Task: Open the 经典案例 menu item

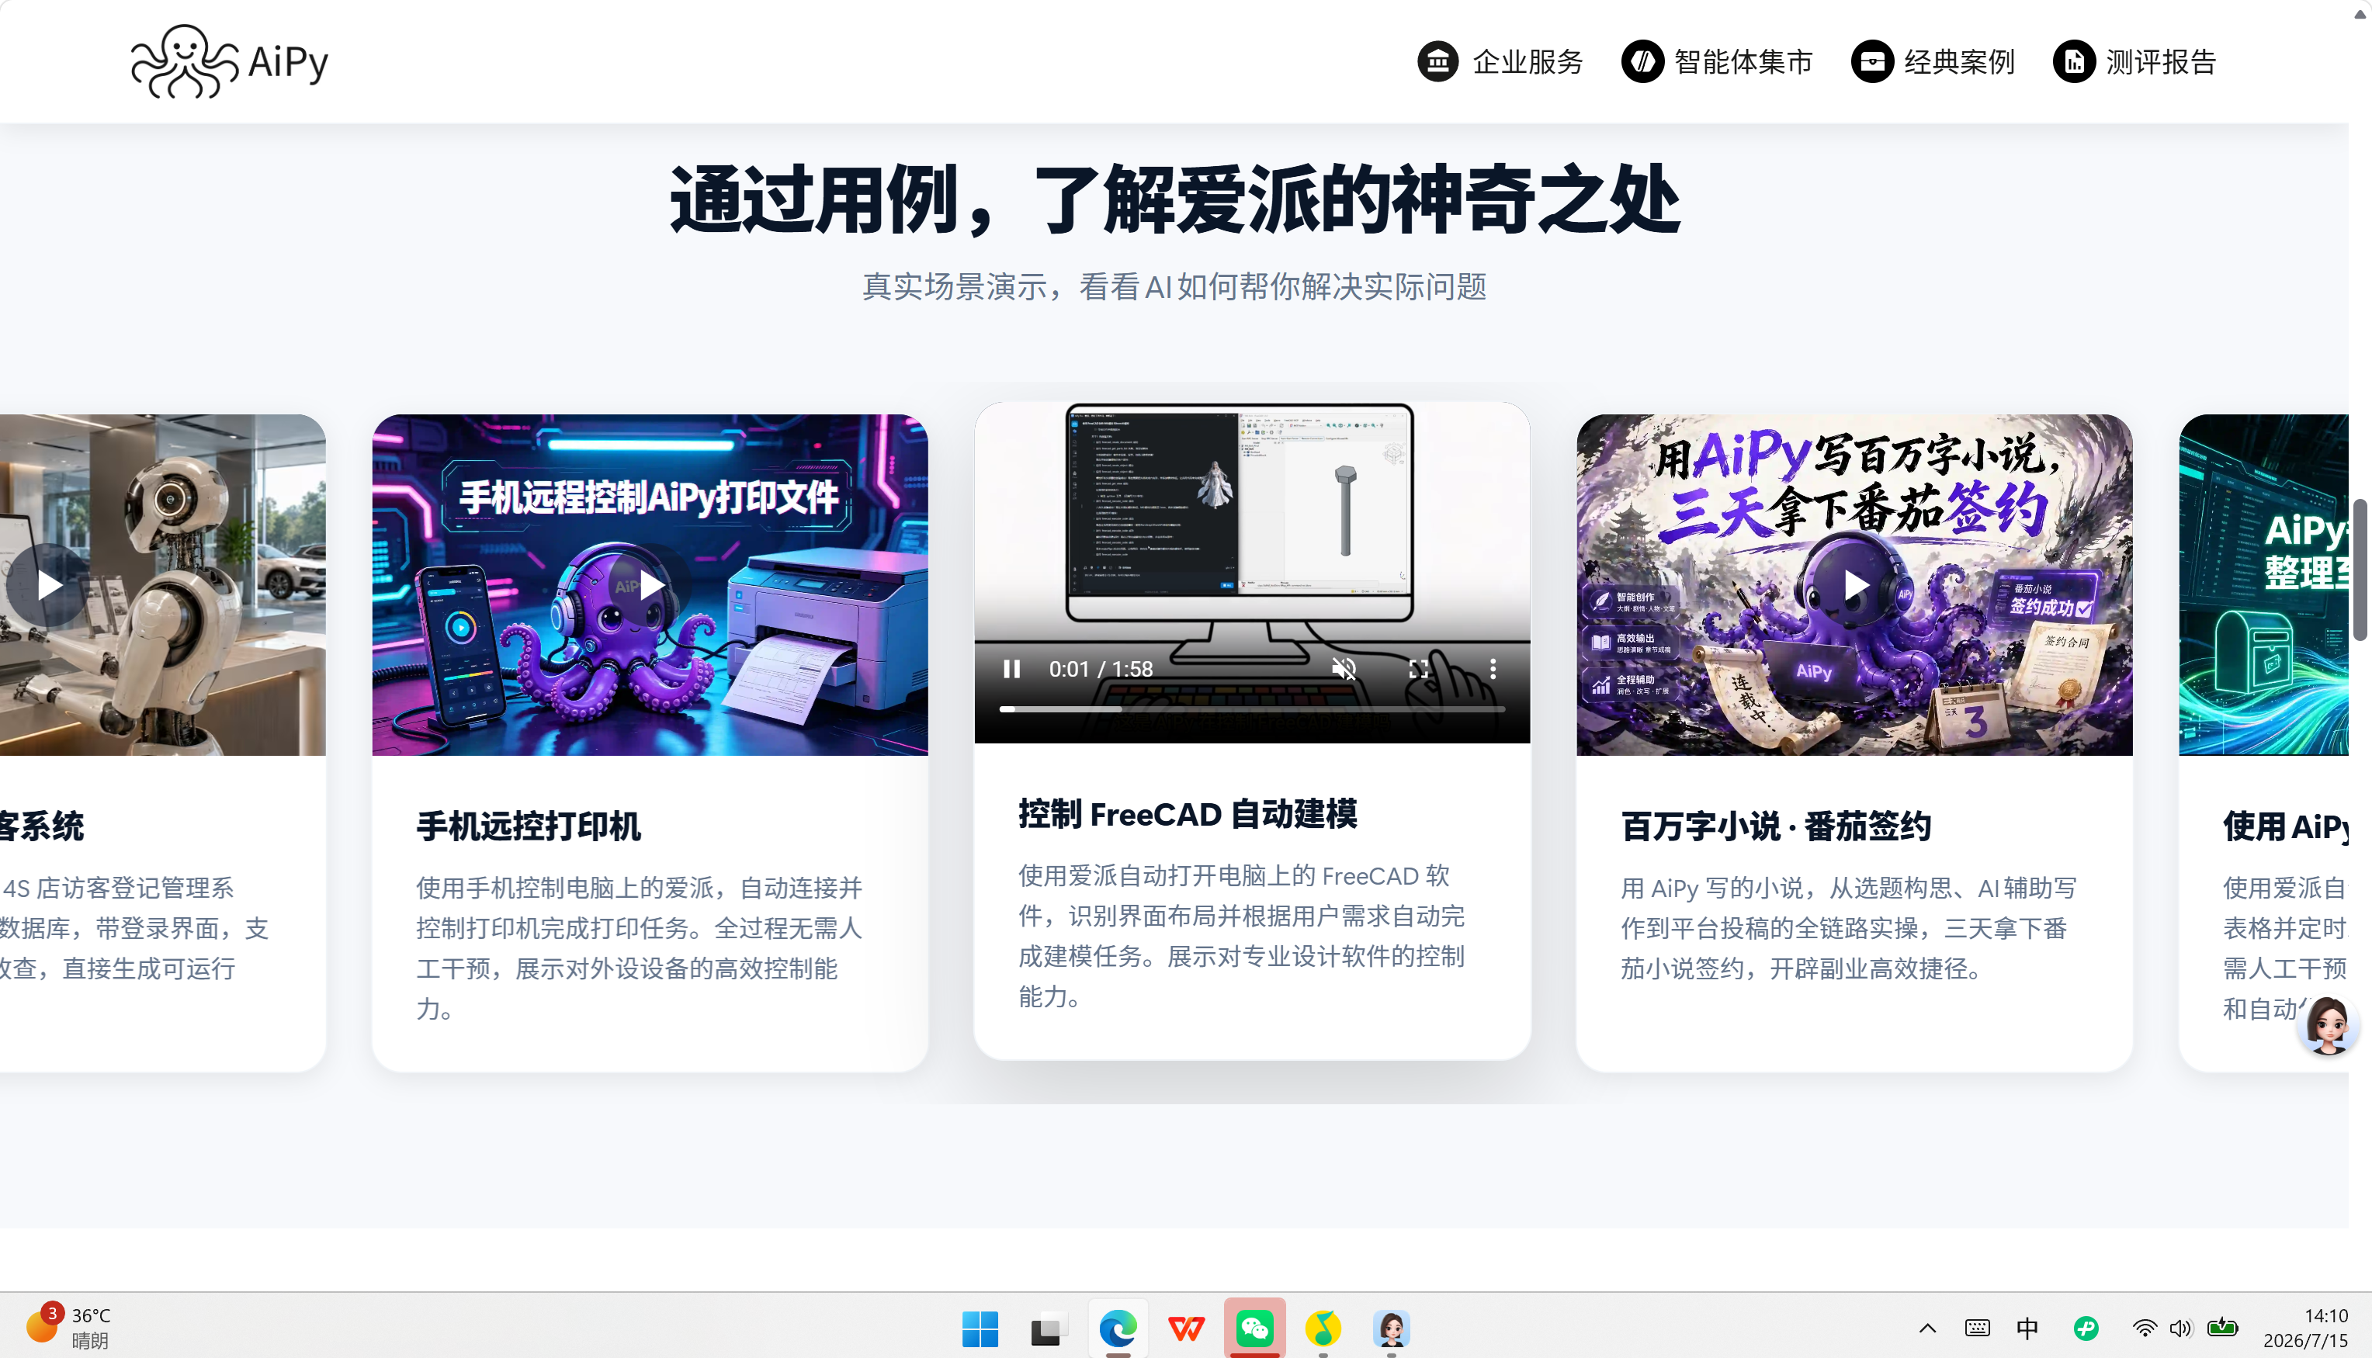Action: click(x=1933, y=61)
